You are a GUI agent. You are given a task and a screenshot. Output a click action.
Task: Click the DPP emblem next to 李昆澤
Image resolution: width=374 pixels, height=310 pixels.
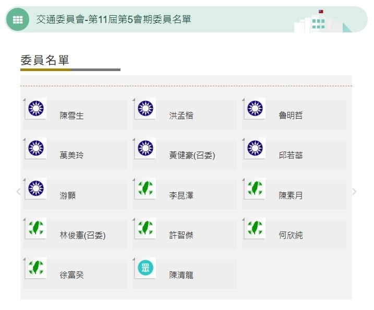point(146,188)
